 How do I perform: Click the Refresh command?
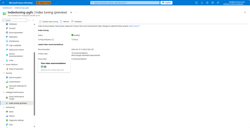[65, 22]
